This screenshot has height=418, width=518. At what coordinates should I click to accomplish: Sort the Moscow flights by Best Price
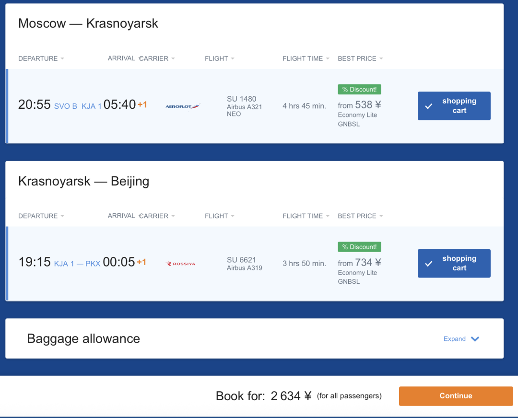[x=360, y=58]
